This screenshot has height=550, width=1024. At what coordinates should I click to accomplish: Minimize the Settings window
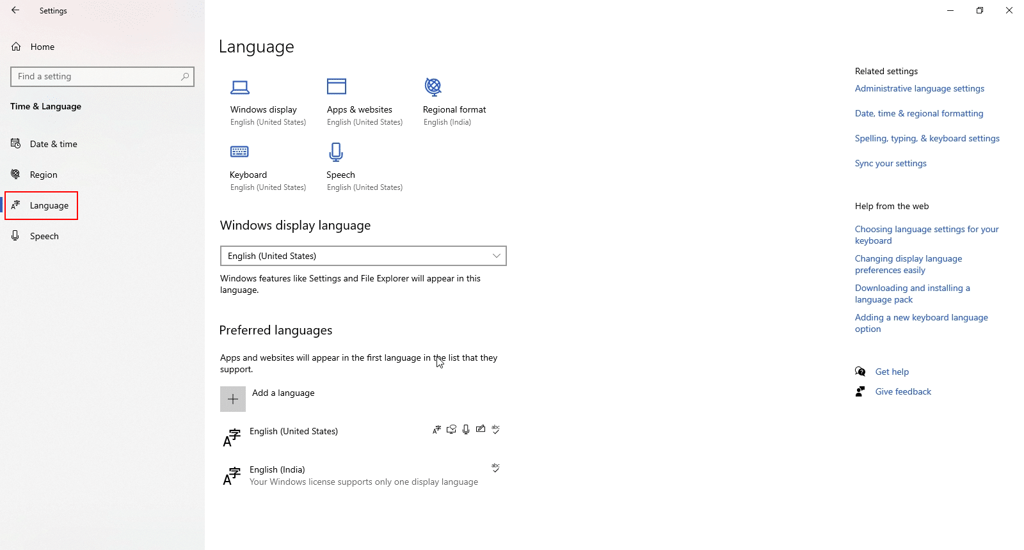(x=950, y=10)
